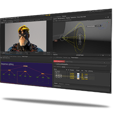Click the peach color swatch in last light row

click(78, 79)
